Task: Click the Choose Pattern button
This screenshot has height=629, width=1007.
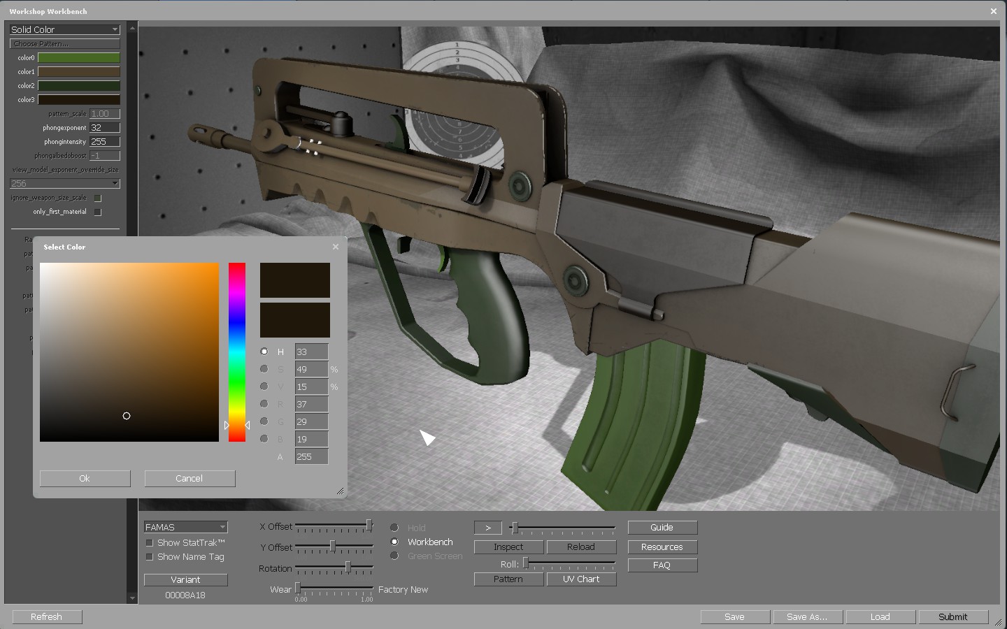Action: pos(65,43)
